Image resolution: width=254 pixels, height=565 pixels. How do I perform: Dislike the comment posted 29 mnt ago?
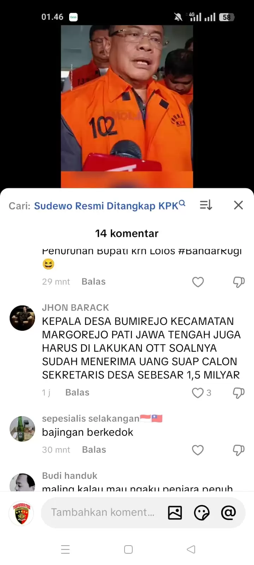pyautogui.click(x=238, y=282)
